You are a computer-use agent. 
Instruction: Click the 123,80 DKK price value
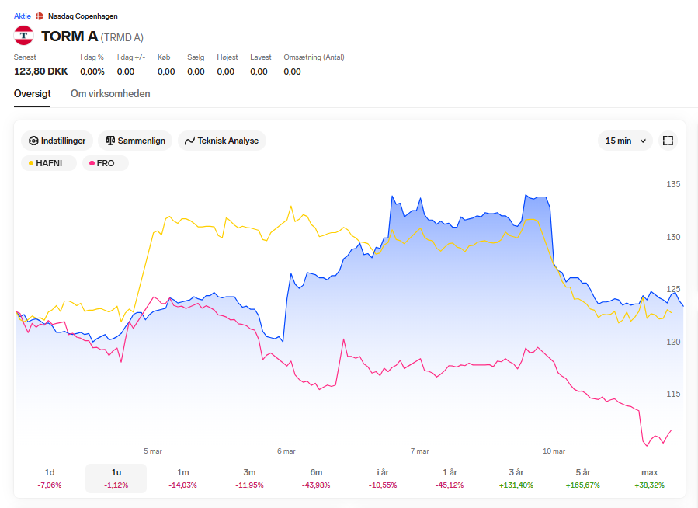(x=41, y=71)
